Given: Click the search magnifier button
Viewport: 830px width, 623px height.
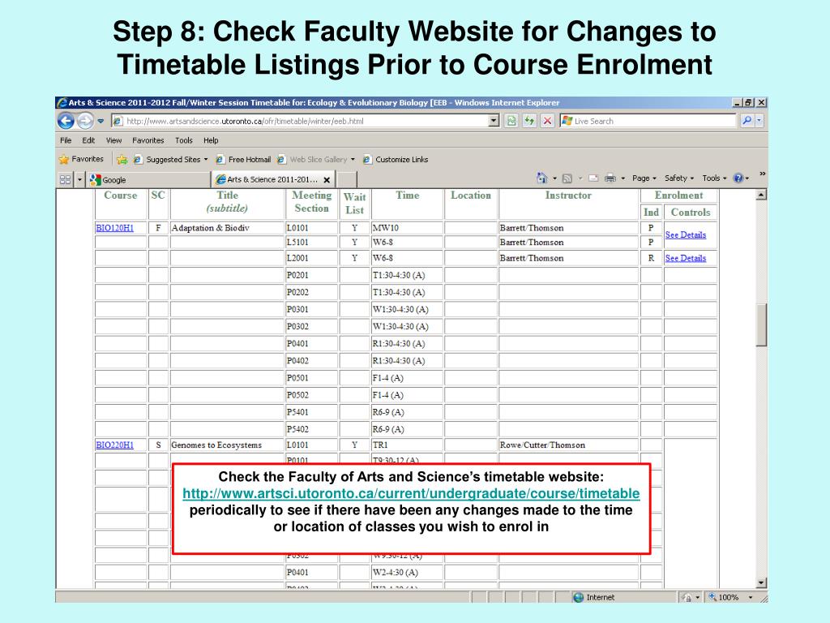Looking at the screenshot, I should pos(747,120).
